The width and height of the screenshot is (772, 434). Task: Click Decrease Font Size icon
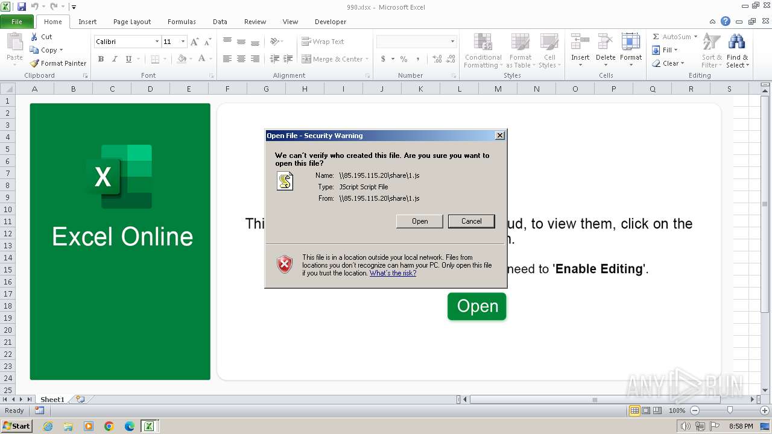(207, 42)
